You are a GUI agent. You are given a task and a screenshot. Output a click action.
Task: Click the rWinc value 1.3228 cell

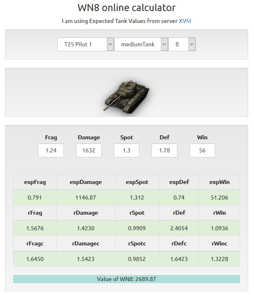point(219,259)
